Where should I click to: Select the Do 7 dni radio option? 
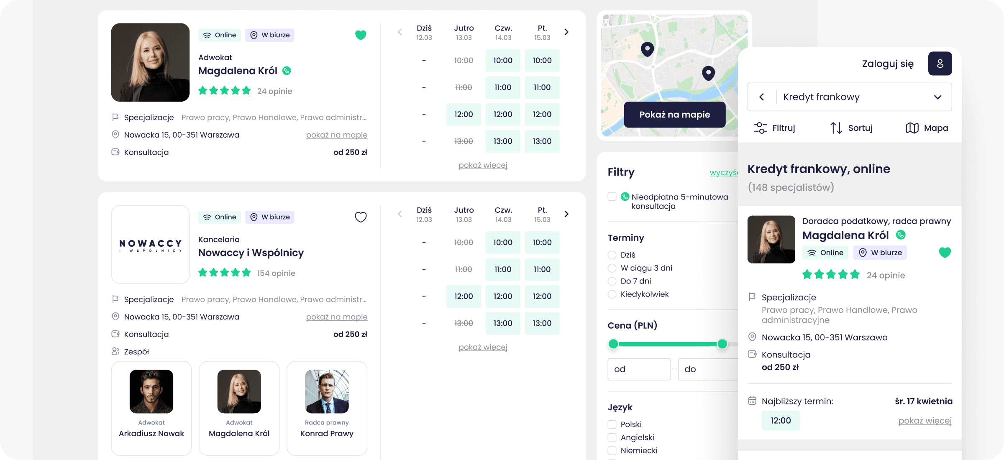pyautogui.click(x=612, y=281)
